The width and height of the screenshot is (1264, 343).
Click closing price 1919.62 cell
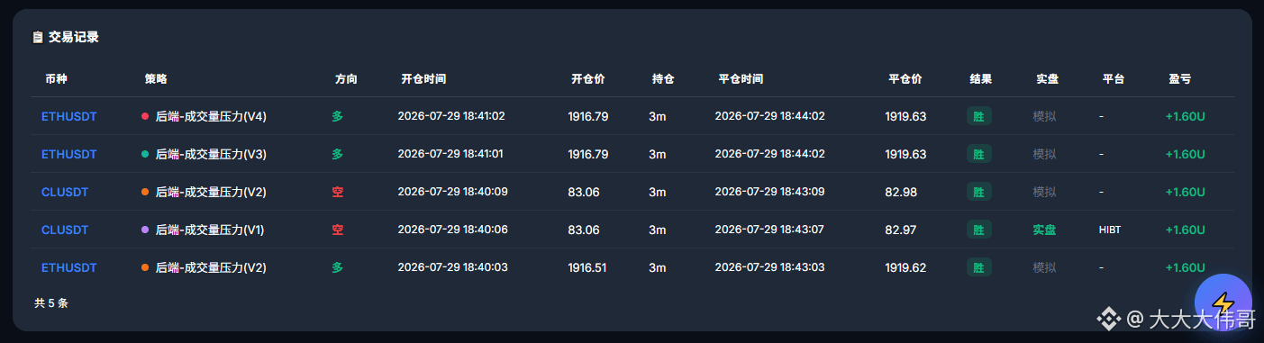[x=905, y=267]
